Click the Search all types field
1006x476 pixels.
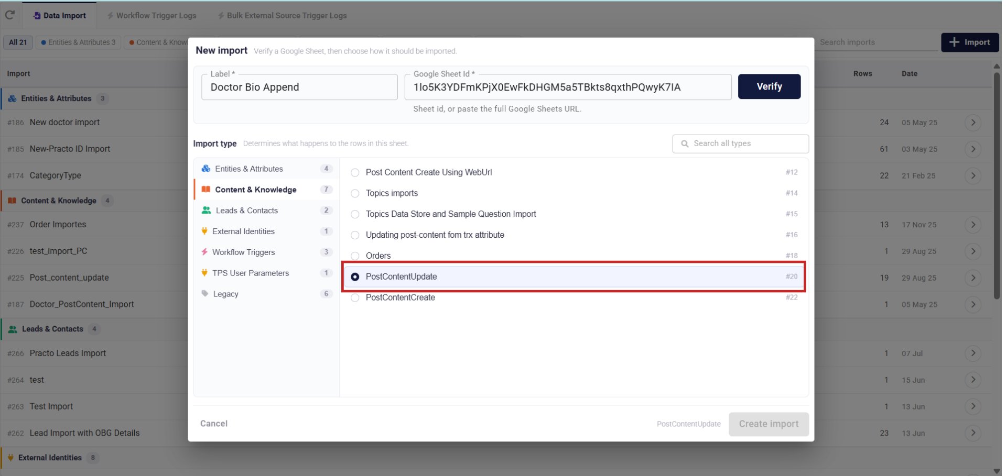point(740,143)
